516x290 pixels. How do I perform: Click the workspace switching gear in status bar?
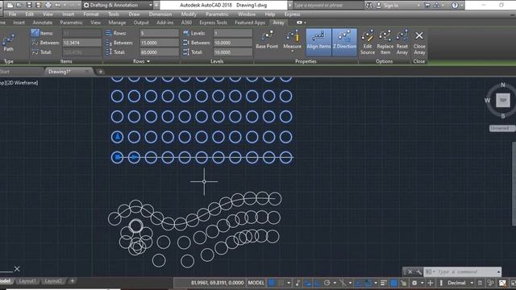click(x=414, y=283)
